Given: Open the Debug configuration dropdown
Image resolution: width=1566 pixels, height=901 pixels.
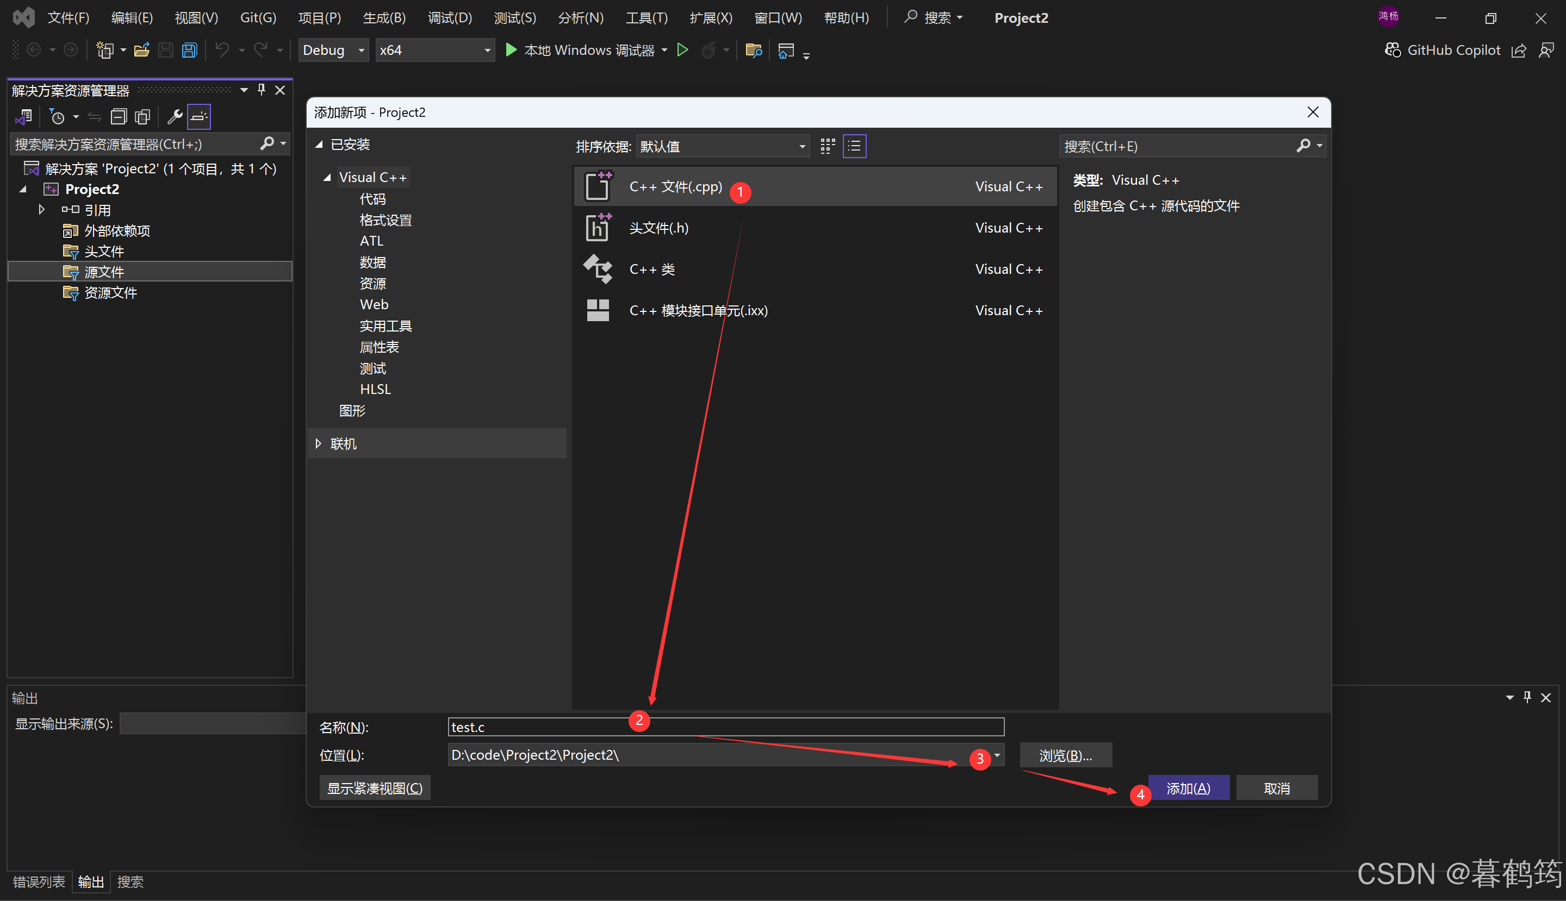Looking at the screenshot, I should coord(334,50).
